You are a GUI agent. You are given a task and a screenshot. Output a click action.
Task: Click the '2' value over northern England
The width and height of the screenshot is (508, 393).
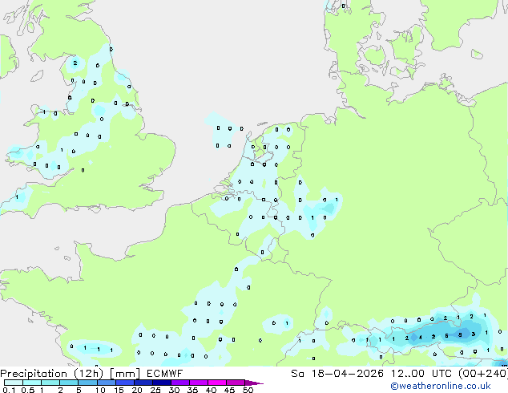click(x=75, y=63)
